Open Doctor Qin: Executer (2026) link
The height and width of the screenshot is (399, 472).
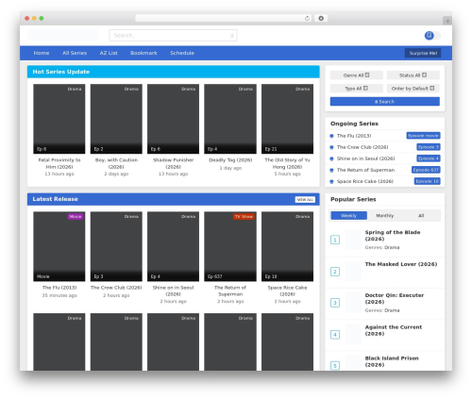click(395, 298)
